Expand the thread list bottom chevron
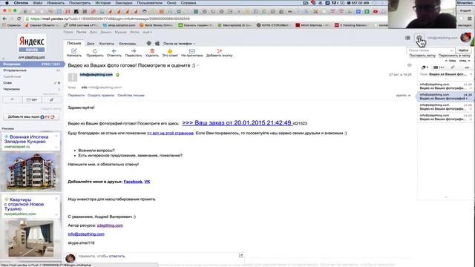475x267 pixels. (446, 197)
